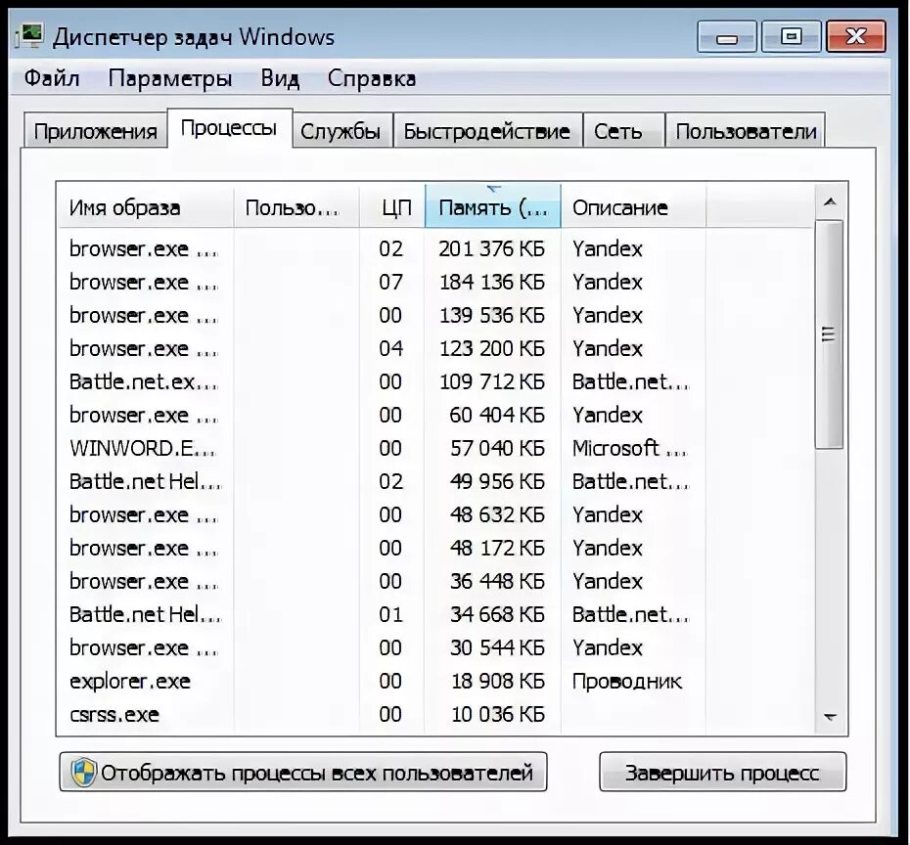910x845 pixels.
Task: Click CPU value 04 for browser.exe
Action: tap(390, 348)
